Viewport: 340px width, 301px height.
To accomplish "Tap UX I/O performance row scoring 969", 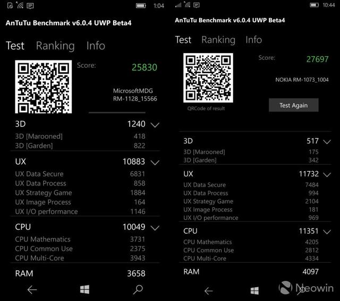I will pos(251,218).
